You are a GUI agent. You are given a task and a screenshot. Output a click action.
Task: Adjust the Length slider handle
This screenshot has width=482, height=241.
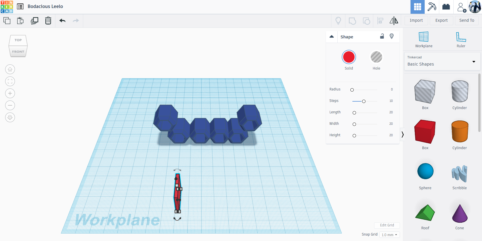pos(354,113)
